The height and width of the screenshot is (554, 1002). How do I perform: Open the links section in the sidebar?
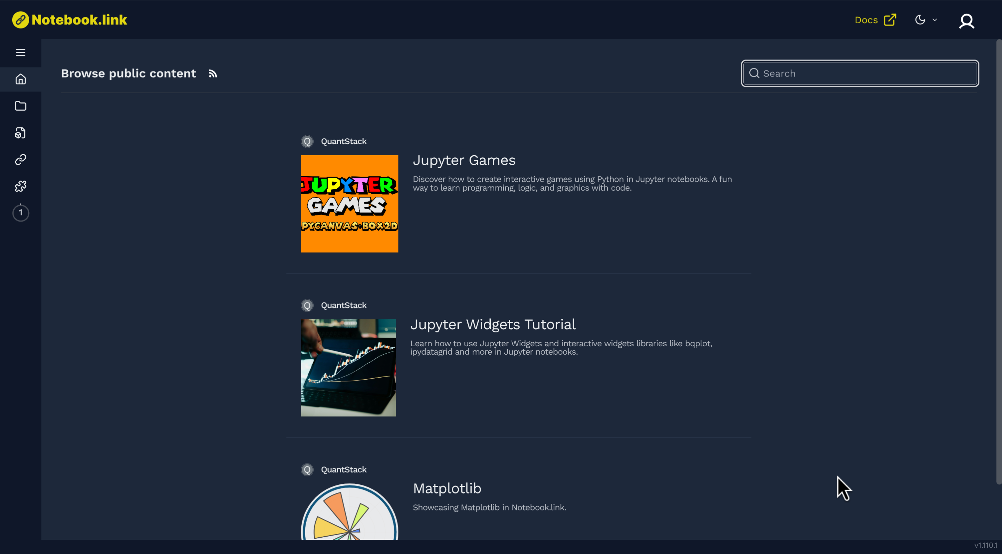pos(20,159)
